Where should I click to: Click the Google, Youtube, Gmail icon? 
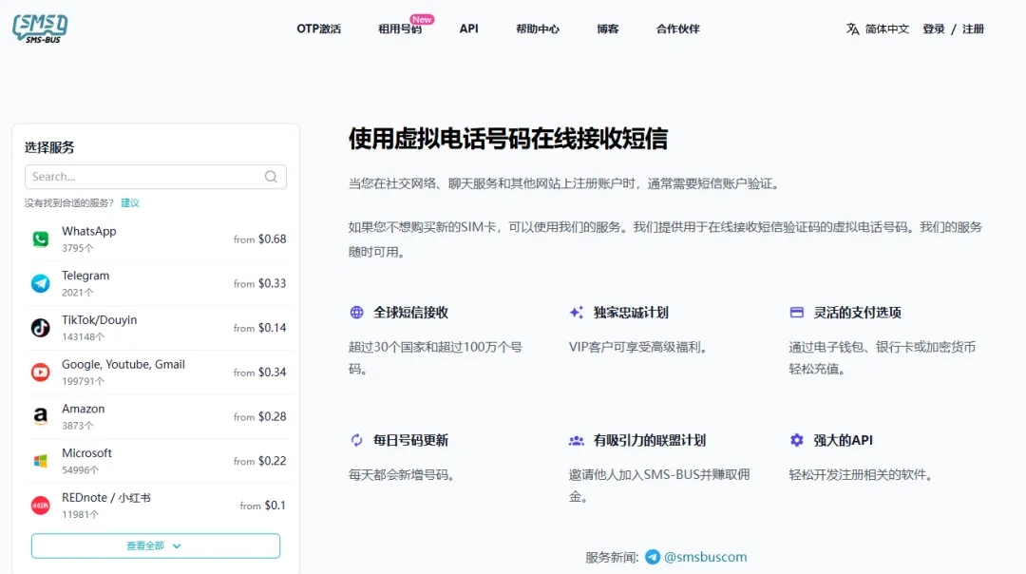click(40, 373)
